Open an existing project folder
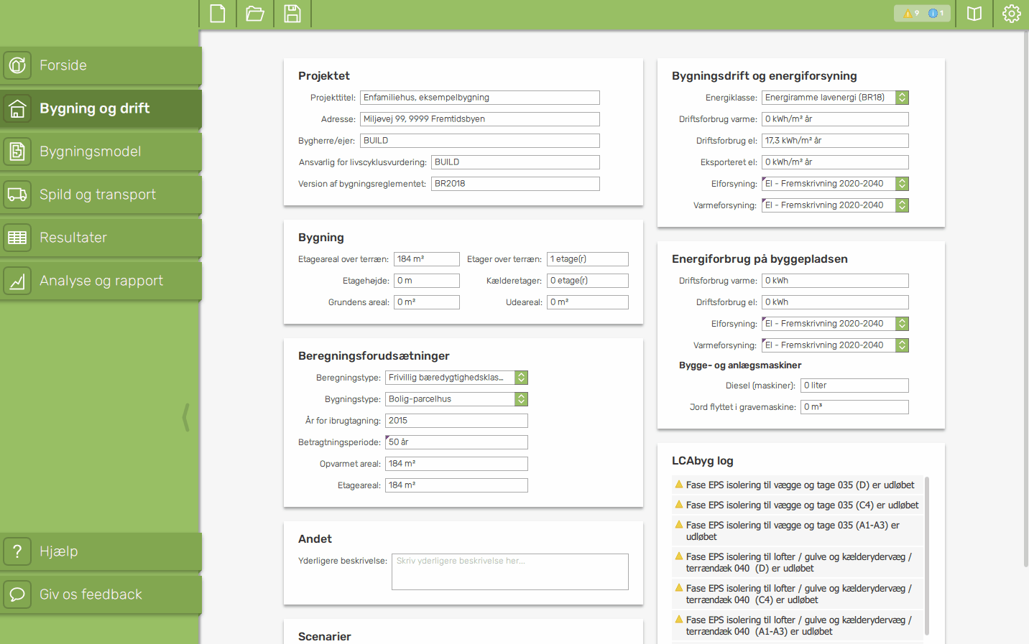Image resolution: width=1029 pixels, height=644 pixels. [255, 14]
